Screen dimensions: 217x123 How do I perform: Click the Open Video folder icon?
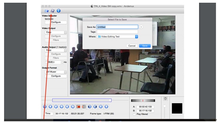[47, 11]
